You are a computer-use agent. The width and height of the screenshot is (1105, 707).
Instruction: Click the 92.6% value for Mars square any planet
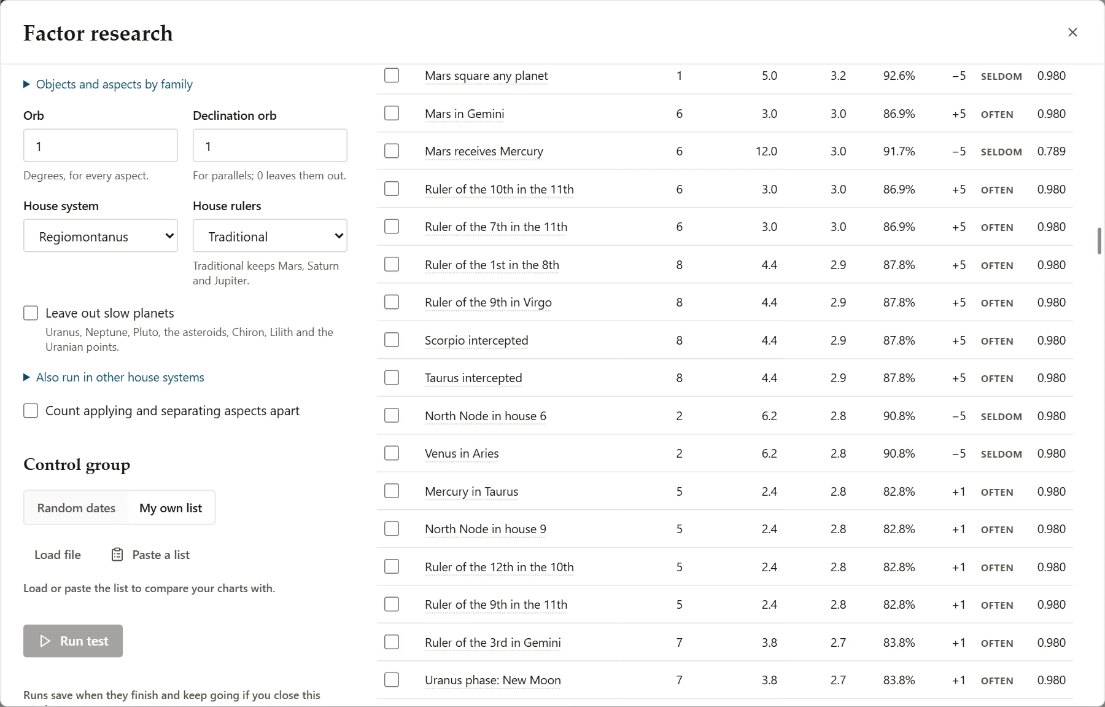point(899,76)
